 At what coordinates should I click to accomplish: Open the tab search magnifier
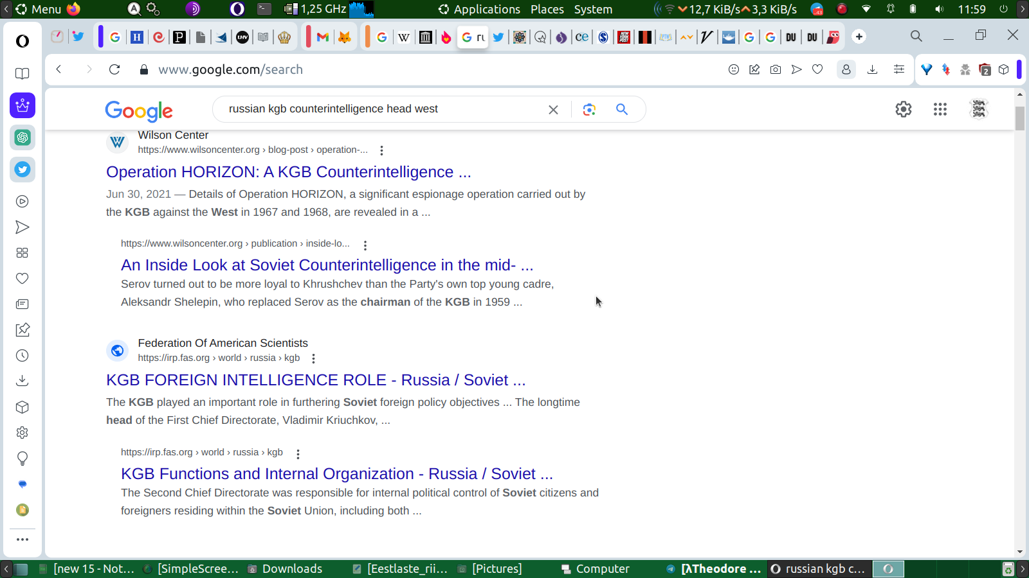click(916, 36)
